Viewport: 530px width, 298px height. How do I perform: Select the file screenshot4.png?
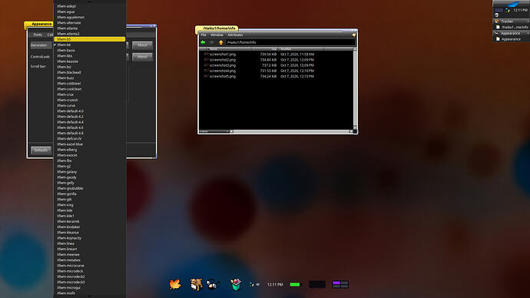223,71
